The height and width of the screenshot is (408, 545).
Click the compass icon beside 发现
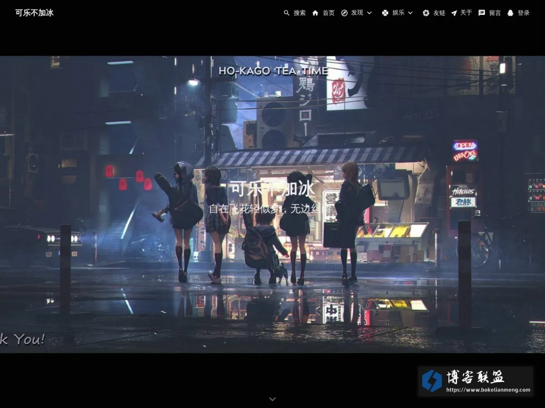pyautogui.click(x=344, y=13)
